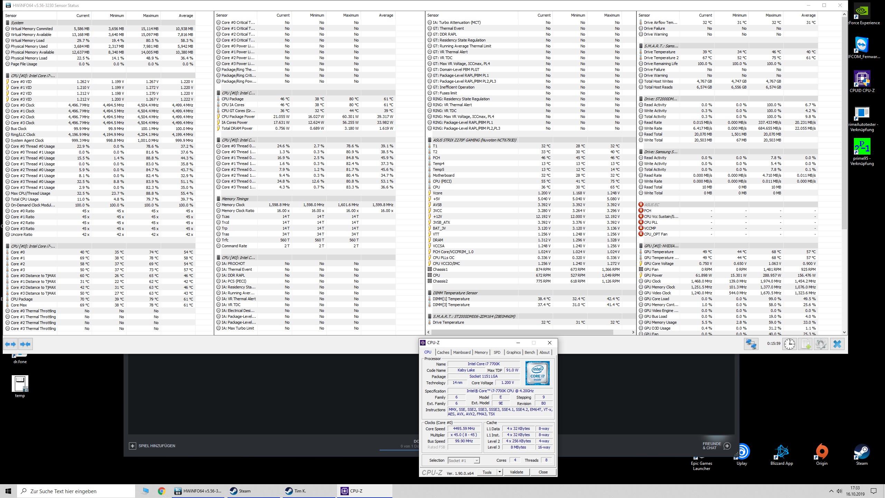Open HWiNFO sensor settings gear

click(x=821, y=344)
